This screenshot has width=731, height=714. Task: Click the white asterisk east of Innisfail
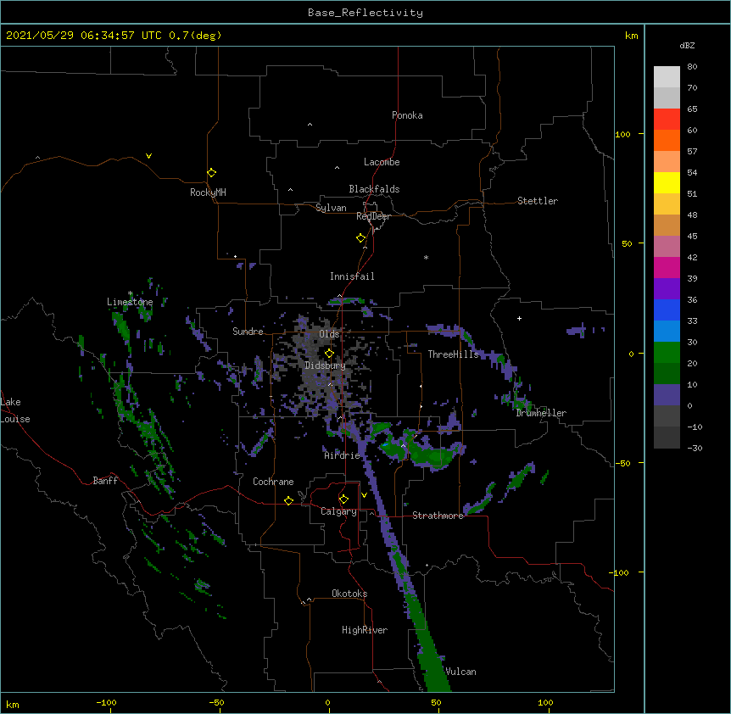[x=426, y=257]
